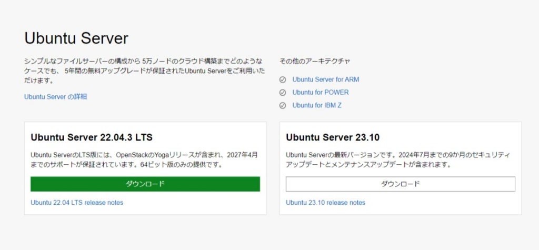
Task: Click the intro paragraph about 5万ノード cloud
Action: pos(144,71)
